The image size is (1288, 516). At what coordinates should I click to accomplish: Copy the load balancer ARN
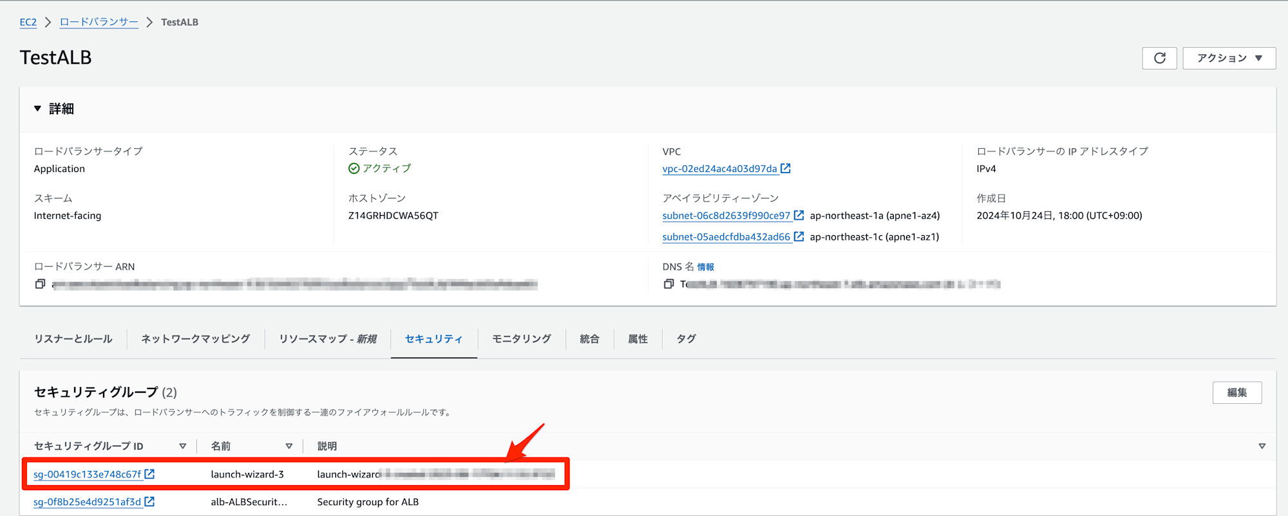pos(40,284)
